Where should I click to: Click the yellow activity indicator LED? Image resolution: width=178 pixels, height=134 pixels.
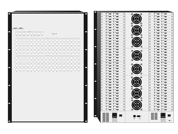click(x=55, y=33)
